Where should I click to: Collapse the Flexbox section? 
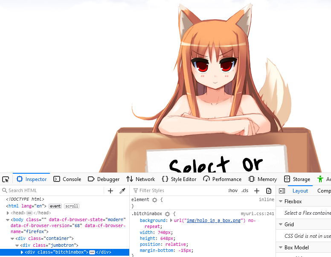coord(281,202)
